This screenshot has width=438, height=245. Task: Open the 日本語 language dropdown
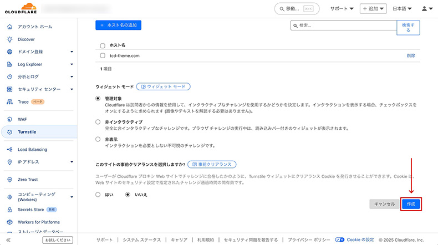coord(402,9)
